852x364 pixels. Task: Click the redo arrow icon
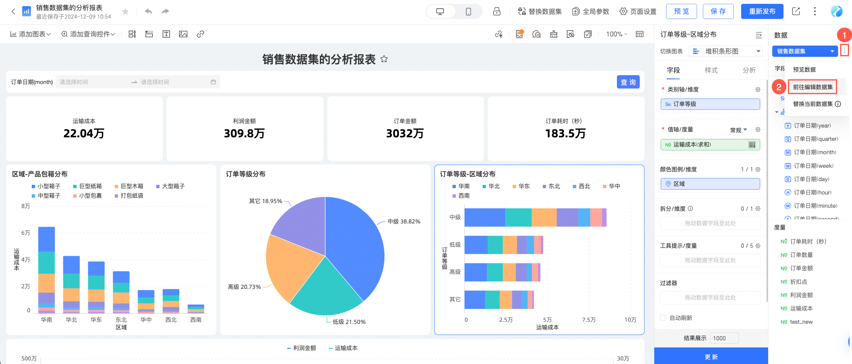click(165, 12)
